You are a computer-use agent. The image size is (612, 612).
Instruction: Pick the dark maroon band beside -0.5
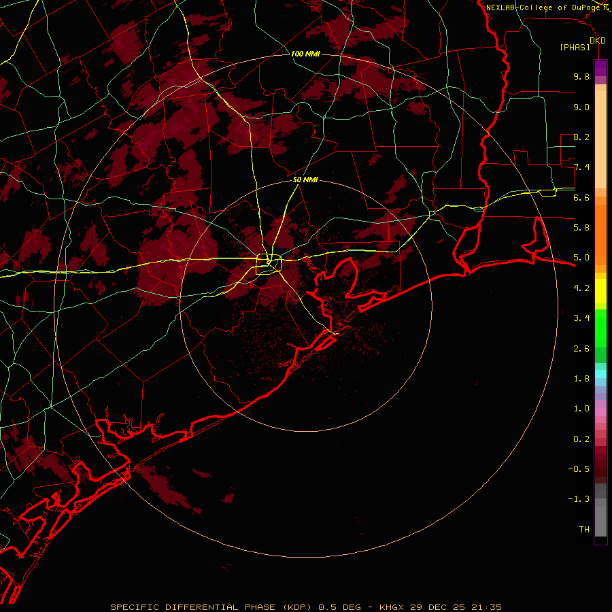click(600, 469)
